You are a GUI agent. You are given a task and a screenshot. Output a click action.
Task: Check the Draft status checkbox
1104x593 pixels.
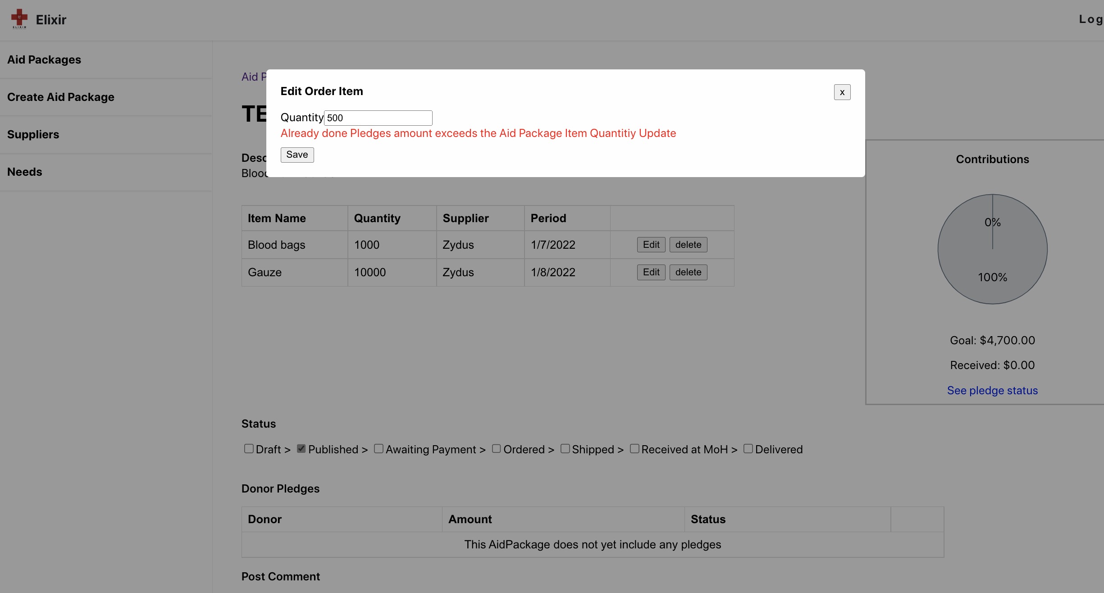click(x=249, y=449)
